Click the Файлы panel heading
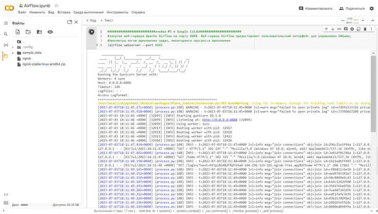Screen dimensions: 378x214 (18, 23)
